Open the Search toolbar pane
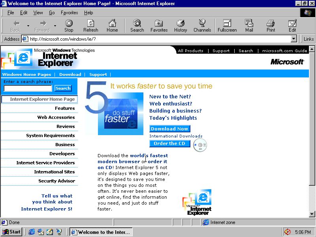The height and width of the screenshot is (237, 316). pos(137,26)
